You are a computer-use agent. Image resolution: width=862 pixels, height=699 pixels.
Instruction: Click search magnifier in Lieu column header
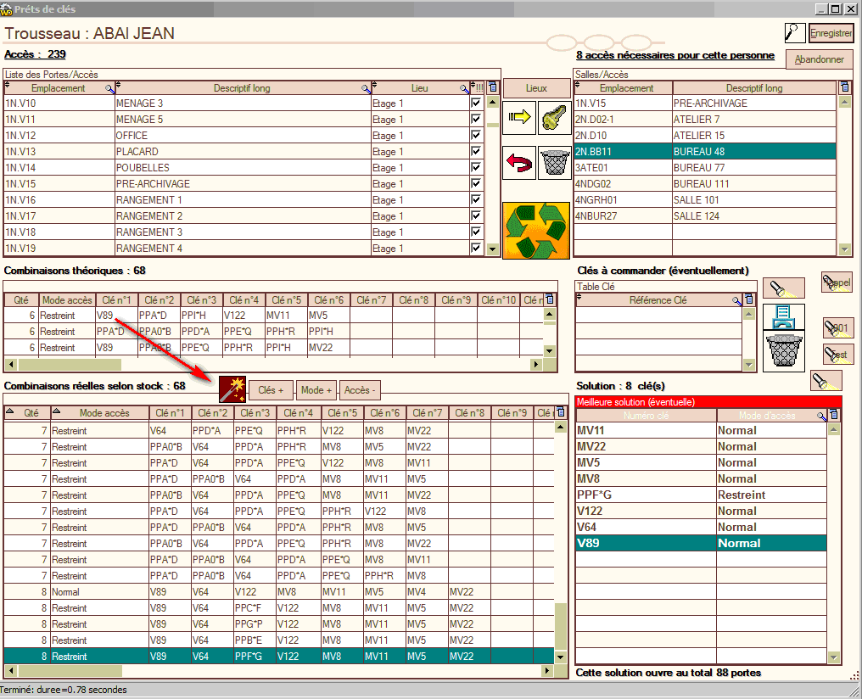pyautogui.click(x=465, y=88)
